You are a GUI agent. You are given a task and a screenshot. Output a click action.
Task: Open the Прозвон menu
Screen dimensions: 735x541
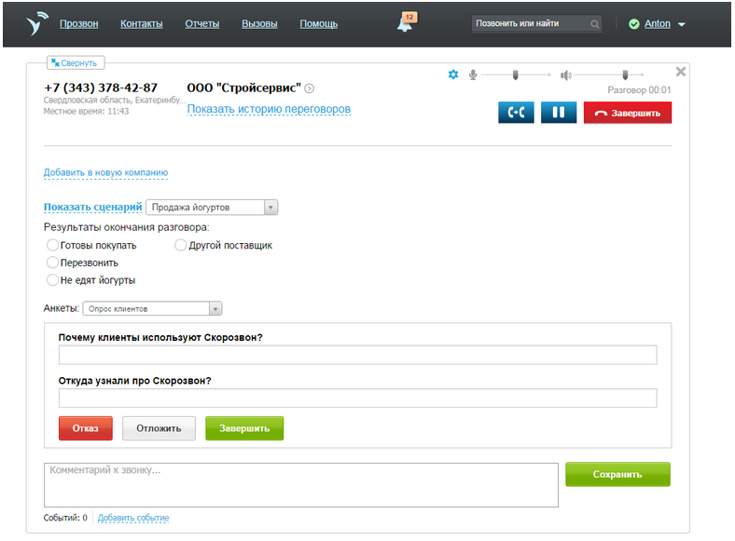click(78, 23)
